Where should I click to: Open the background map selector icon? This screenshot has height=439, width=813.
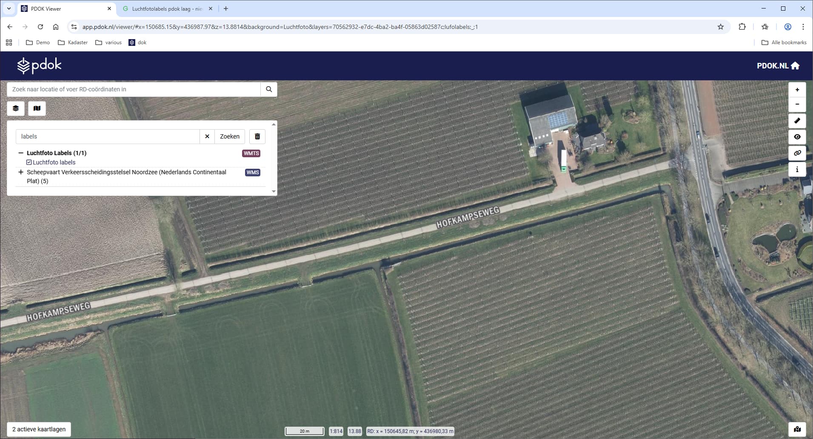click(37, 108)
